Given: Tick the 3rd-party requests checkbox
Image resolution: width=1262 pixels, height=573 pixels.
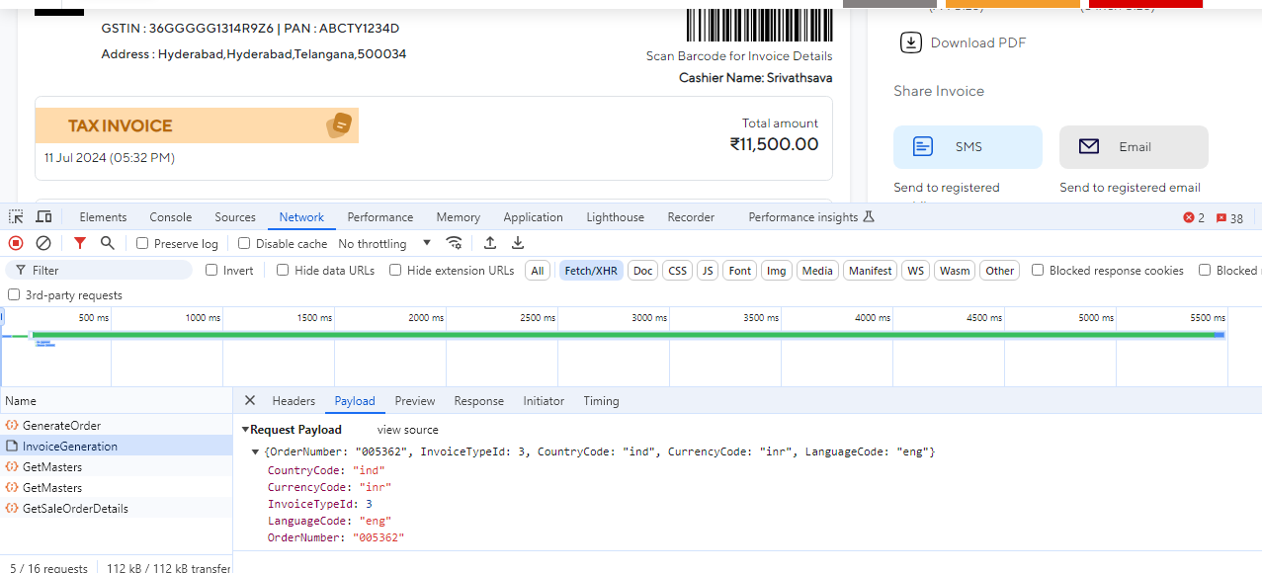Looking at the screenshot, I should pyautogui.click(x=14, y=295).
